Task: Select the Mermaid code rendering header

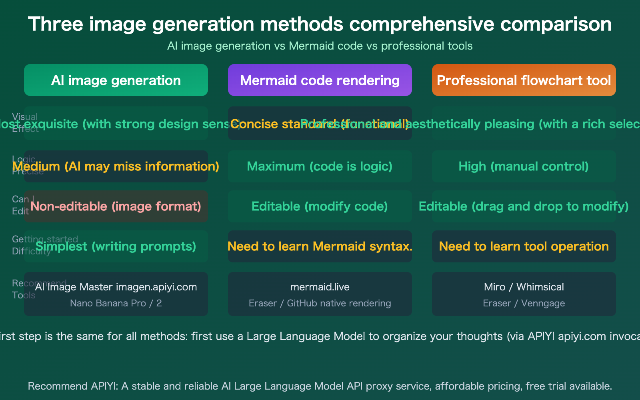Action: pyautogui.click(x=320, y=80)
